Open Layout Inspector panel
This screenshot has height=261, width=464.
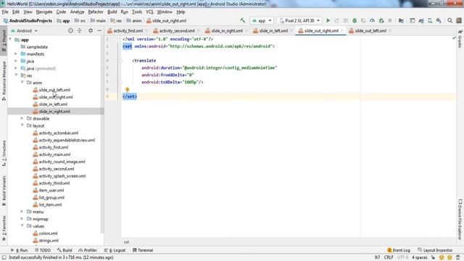coord(435,250)
